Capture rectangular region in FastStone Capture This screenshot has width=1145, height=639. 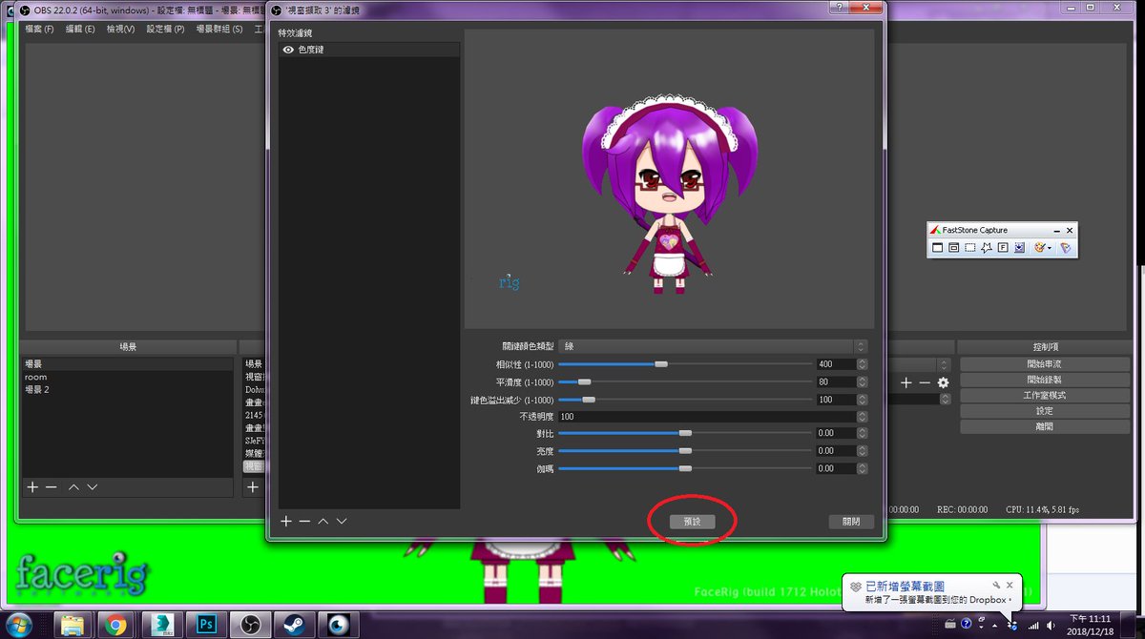pyautogui.click(x=969, y=248)
